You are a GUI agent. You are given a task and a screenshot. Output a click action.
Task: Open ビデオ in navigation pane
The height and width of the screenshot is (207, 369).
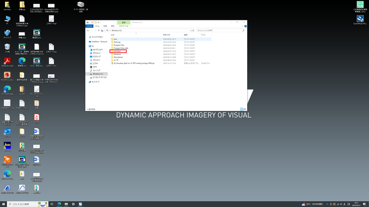[x=95, y=67]
